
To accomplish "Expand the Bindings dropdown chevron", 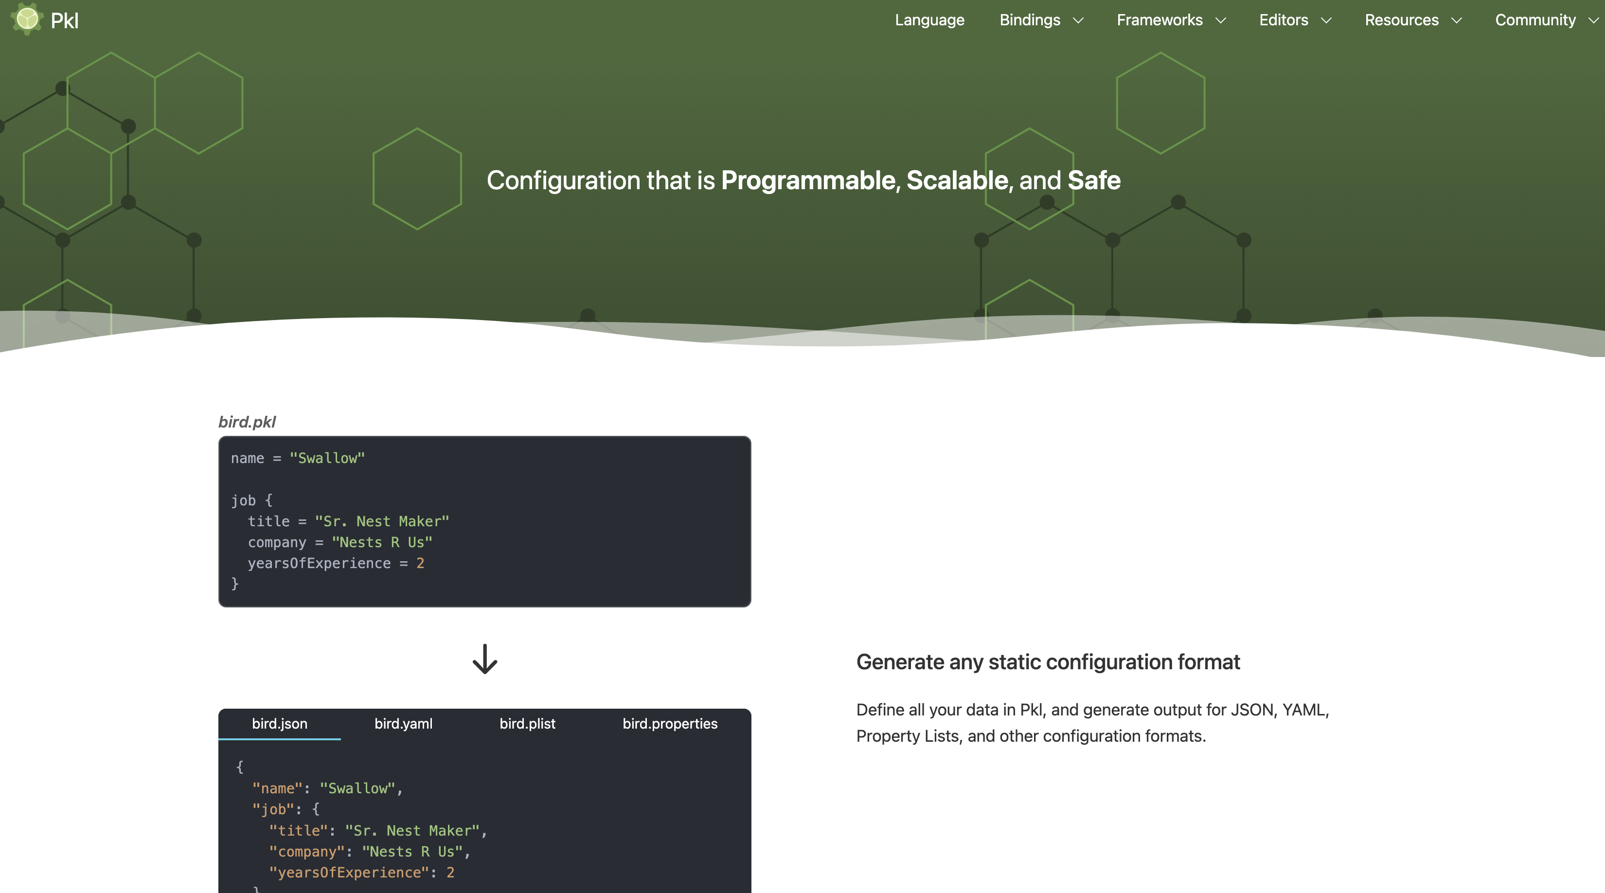I will pos(1078,20).
